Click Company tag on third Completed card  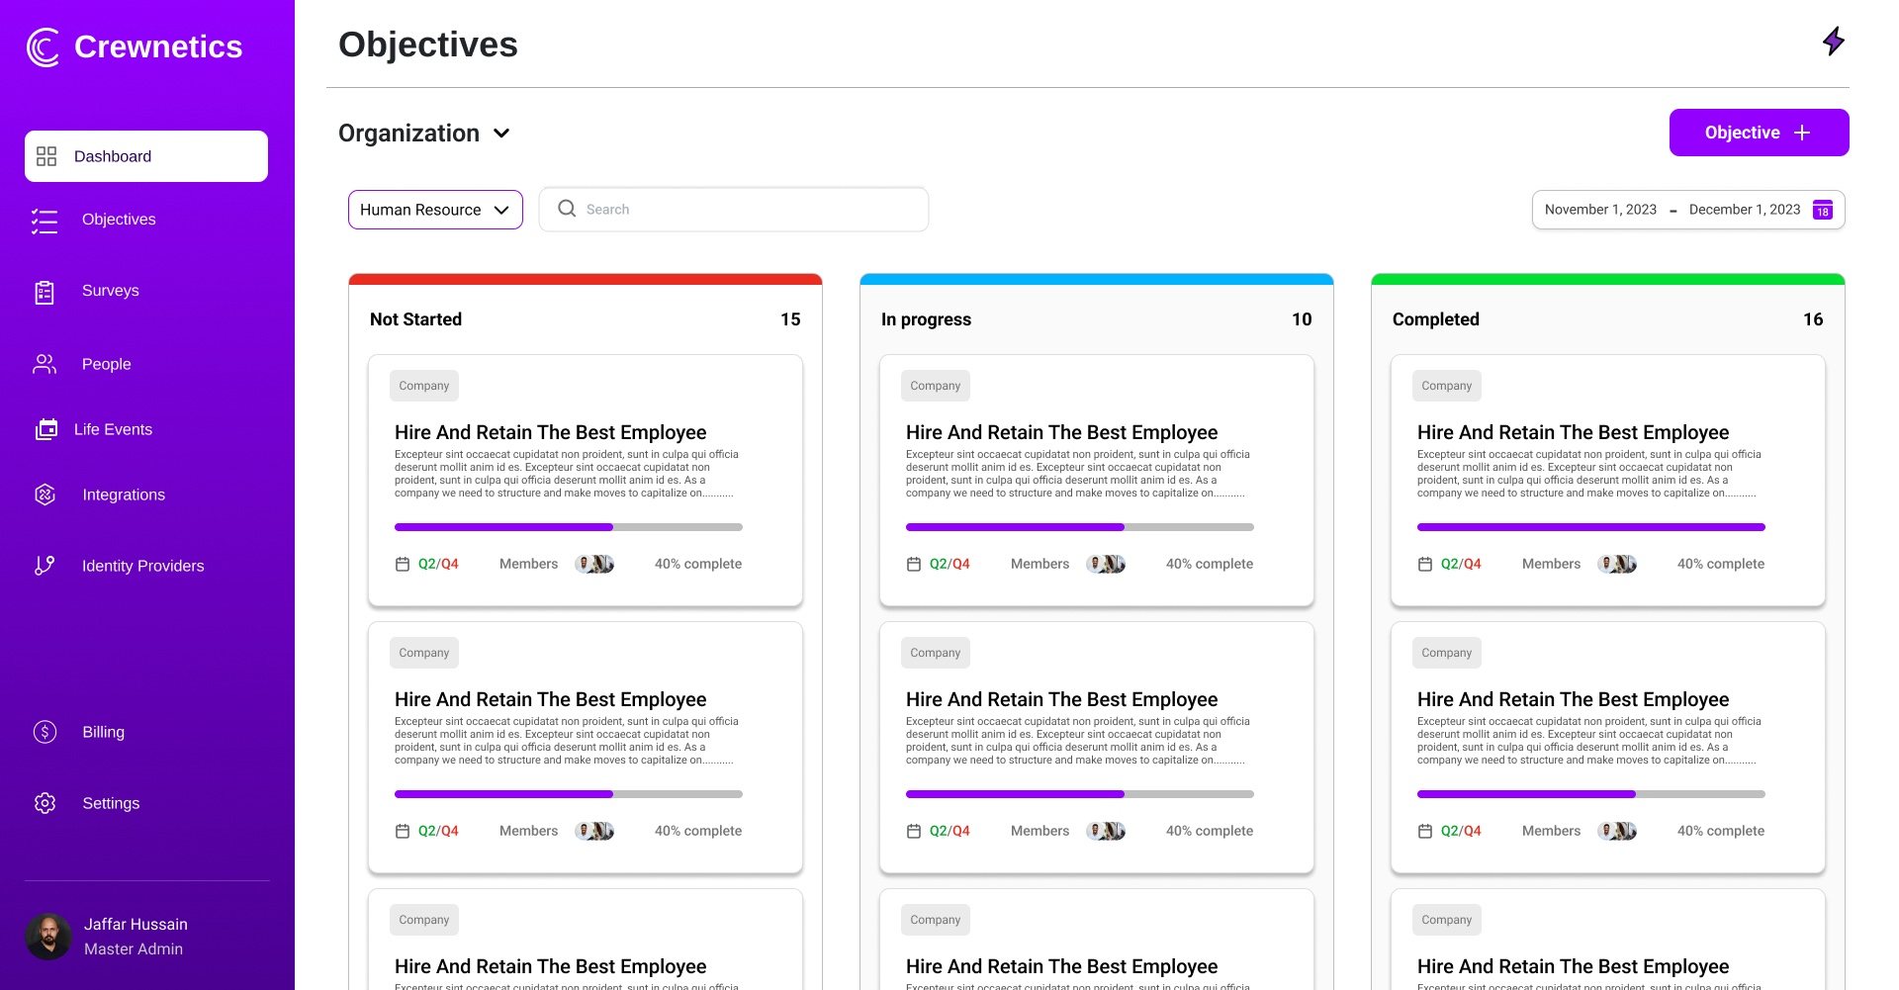tap(1447, 920)
